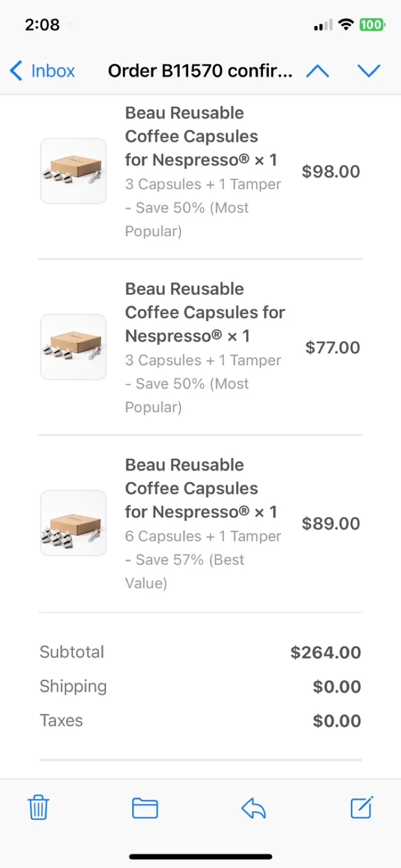Screen dimensions: 401x868
Task: Collapse the message using the upward arrow
Action: pos(318,71)
